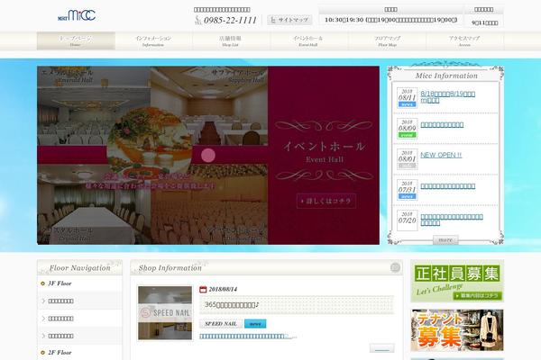Click the SPEED NAIL shop tag
Viewport: 541px width, 360px height.
pos(221,324)
